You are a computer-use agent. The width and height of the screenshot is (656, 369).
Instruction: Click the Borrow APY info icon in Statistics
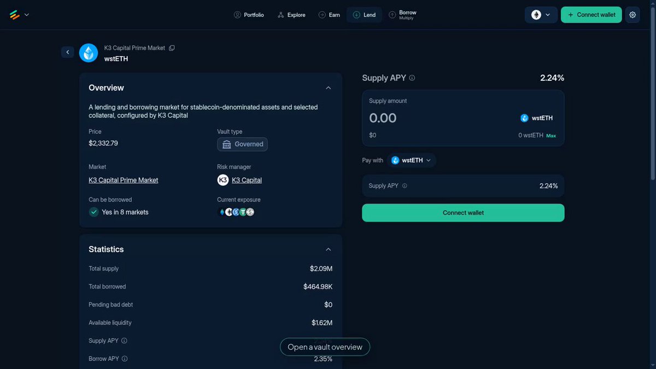point(125,359)
